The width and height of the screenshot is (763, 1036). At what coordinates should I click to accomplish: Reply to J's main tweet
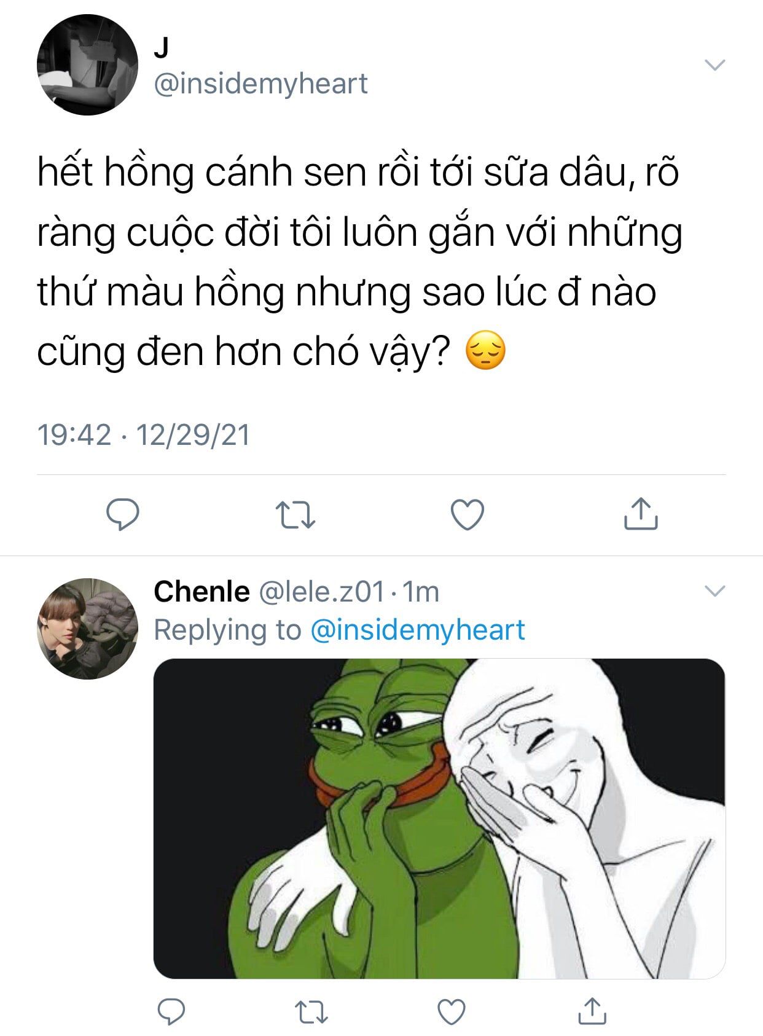click(123, 514)
